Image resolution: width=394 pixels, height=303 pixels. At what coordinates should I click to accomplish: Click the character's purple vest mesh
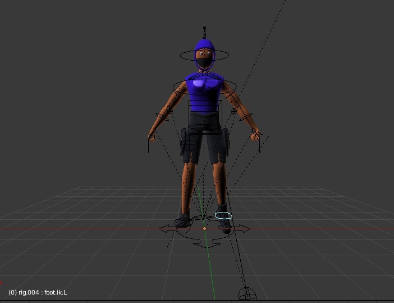(x=204, y=96)
